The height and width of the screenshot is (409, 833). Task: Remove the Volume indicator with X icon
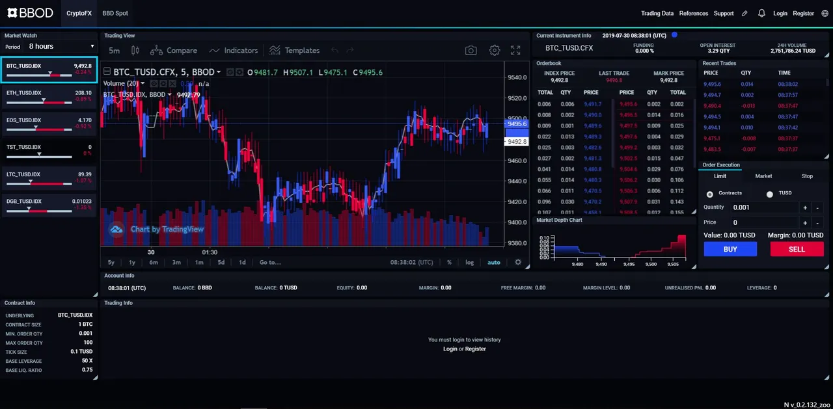tap(172, 84)
